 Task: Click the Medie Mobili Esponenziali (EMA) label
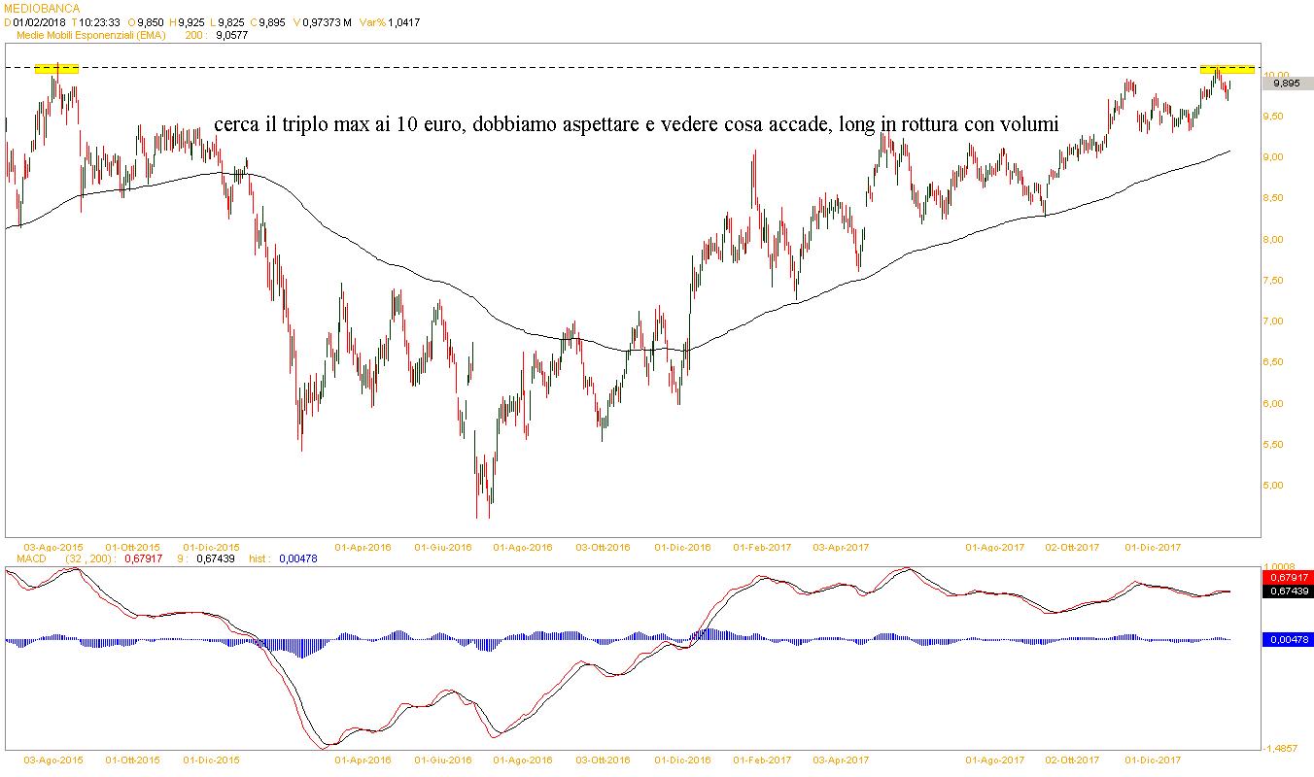tap(92, 35)
